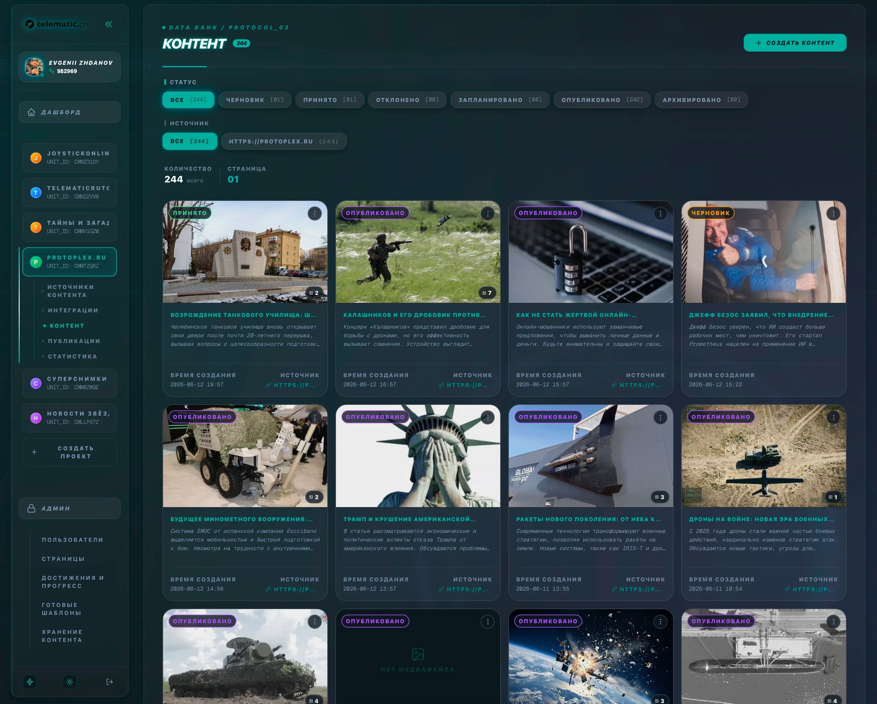Filter by source HTTPS://PROTOPLEX.RU

click(283, 141)
